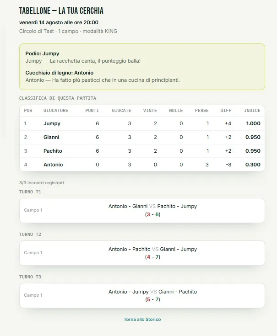Screen dimensions: 277x336
Task: Click the Tabellone — La tua cerchia title
Action: 61,11
